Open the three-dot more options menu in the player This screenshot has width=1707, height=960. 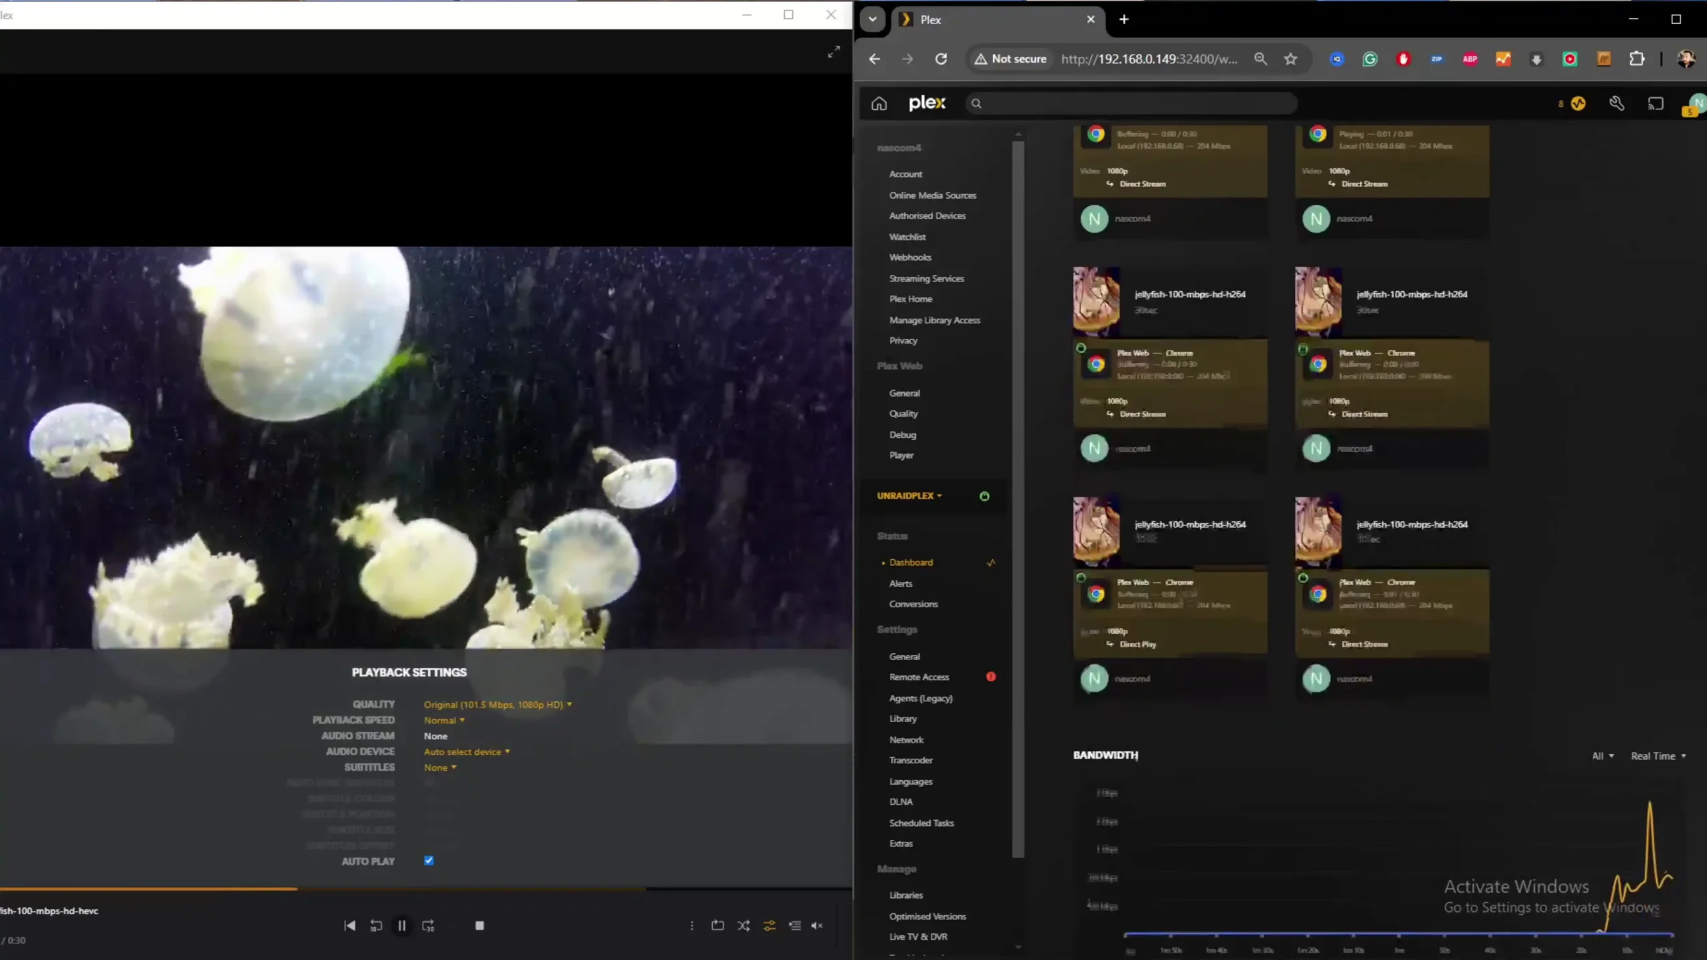click(x=691, y=925)
